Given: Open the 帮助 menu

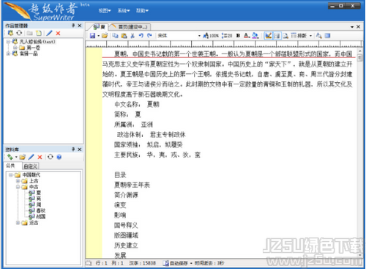Looking at the screenshot, I should pyautogui.click(x=142, y=10).
